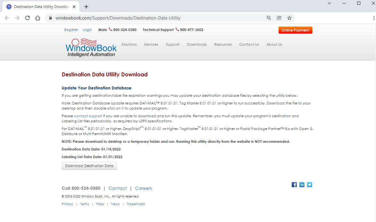This screenshot has width=376, height=222.
Task: Open a new browser tab
Action: click(x=86, y=7)
